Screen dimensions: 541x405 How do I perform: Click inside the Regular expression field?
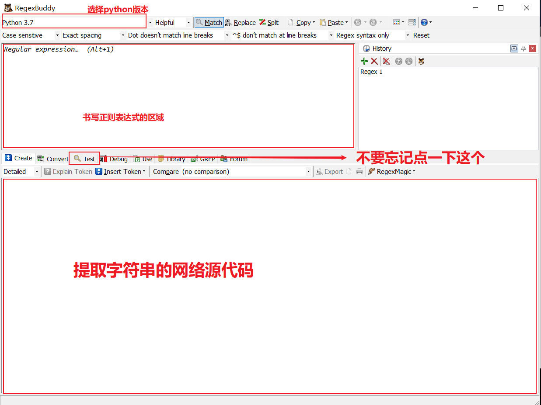tap(178, 96)
